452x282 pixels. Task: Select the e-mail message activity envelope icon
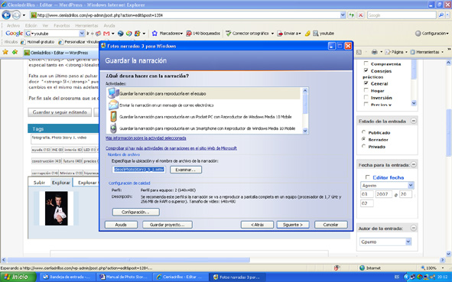pyautogui.click(x=113, y=105)
